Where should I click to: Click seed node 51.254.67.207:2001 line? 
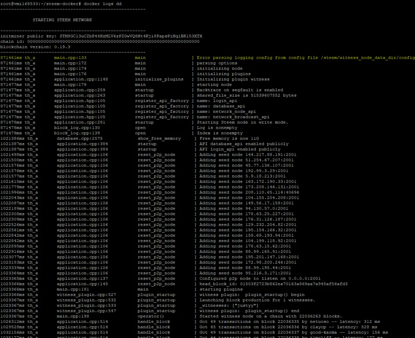click(246, 160)
